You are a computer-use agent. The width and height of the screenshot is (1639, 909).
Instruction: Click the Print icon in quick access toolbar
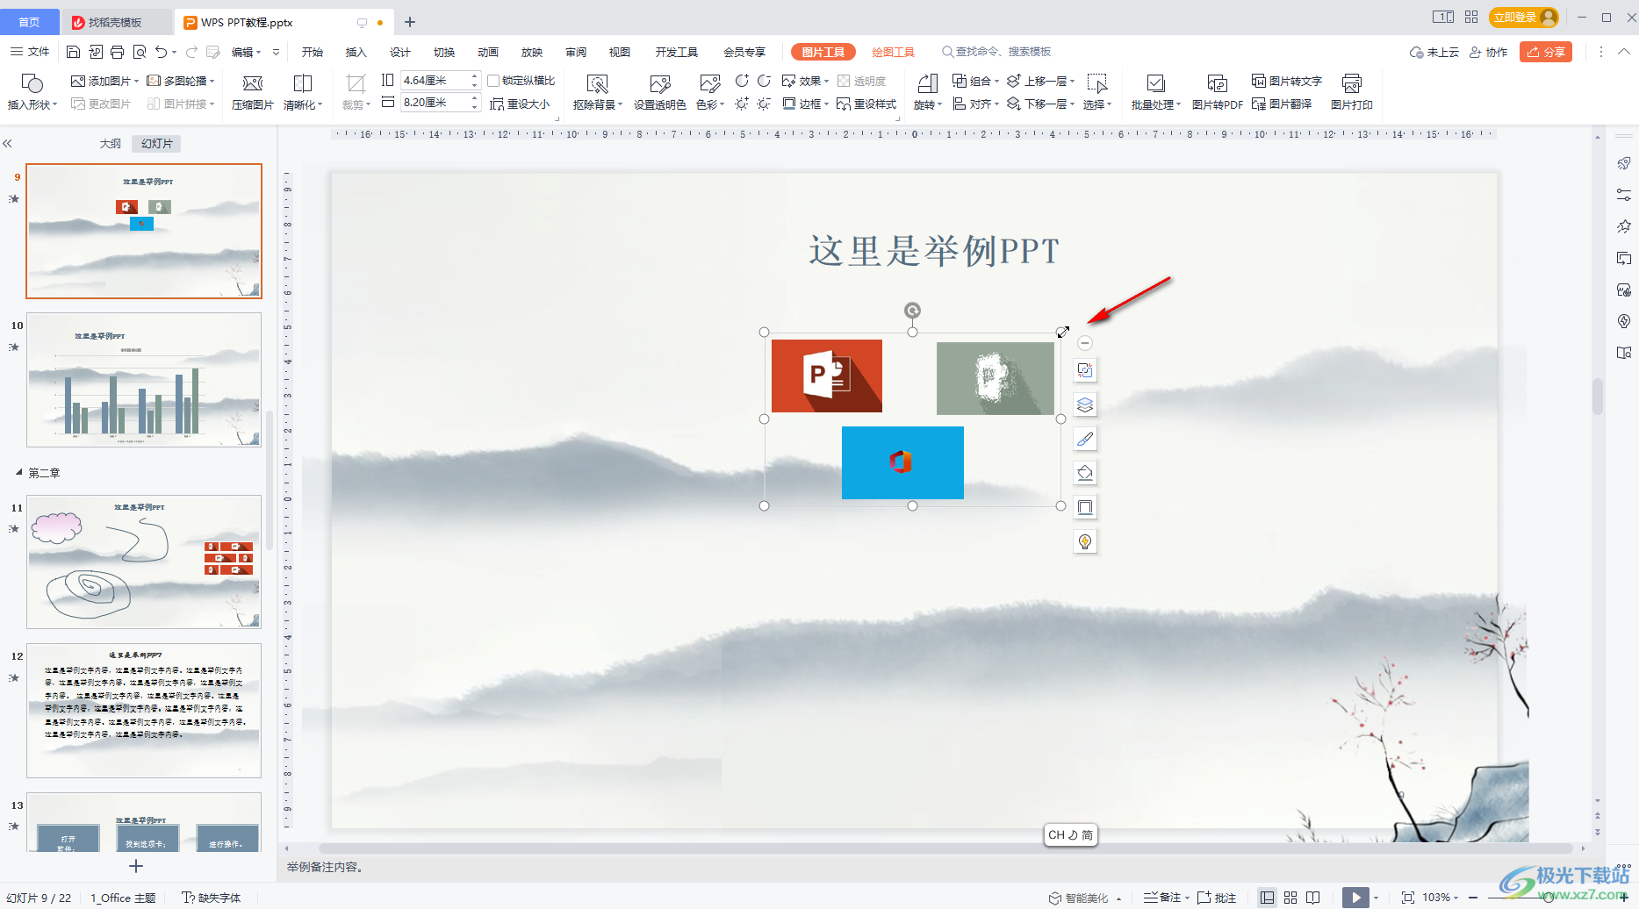coord(117,52)
